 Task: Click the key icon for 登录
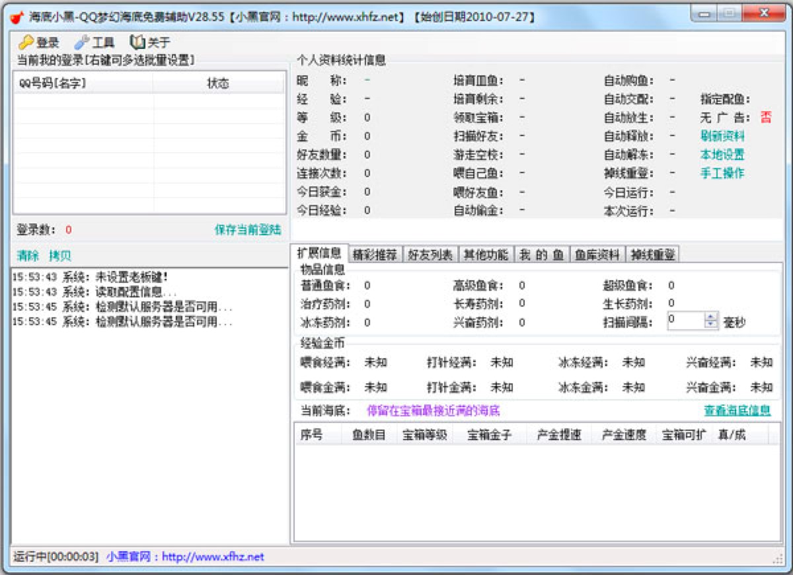coord(26,43)
